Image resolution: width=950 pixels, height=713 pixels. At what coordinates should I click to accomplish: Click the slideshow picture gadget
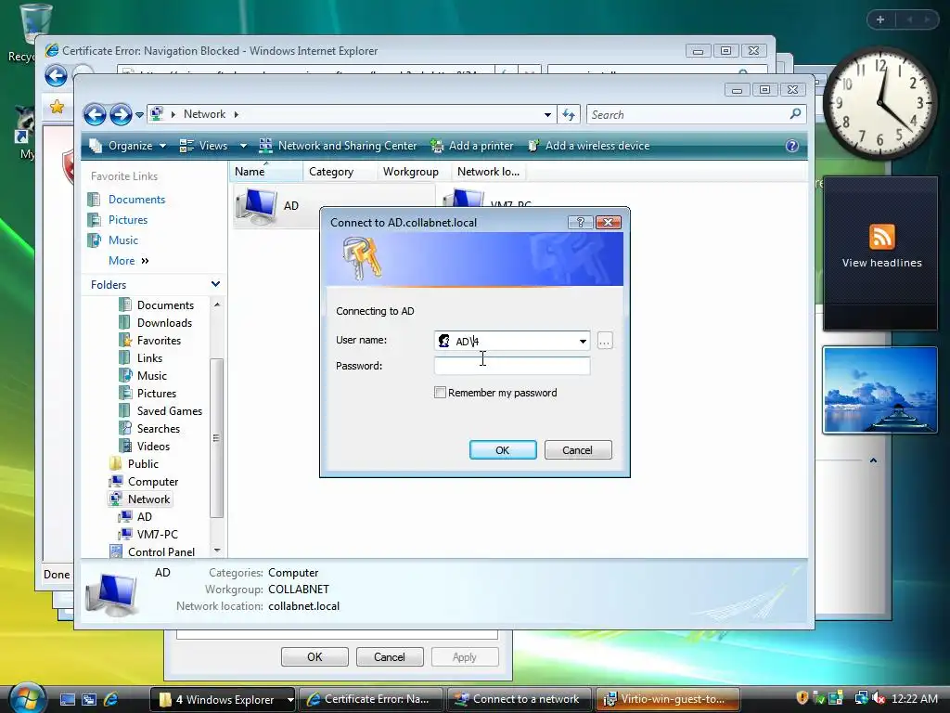(x=880, y=391)
